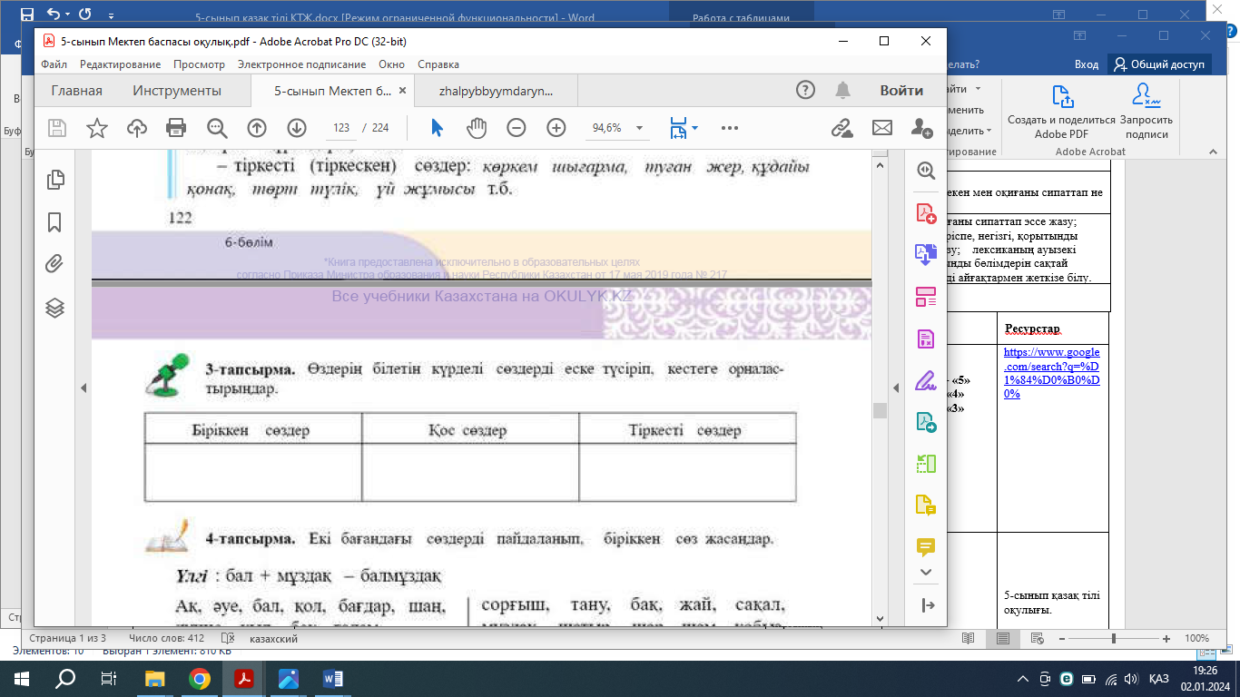Click the share with others person icon
Viewport: 1240px width, 697px height.
click(x=921, y=128)
